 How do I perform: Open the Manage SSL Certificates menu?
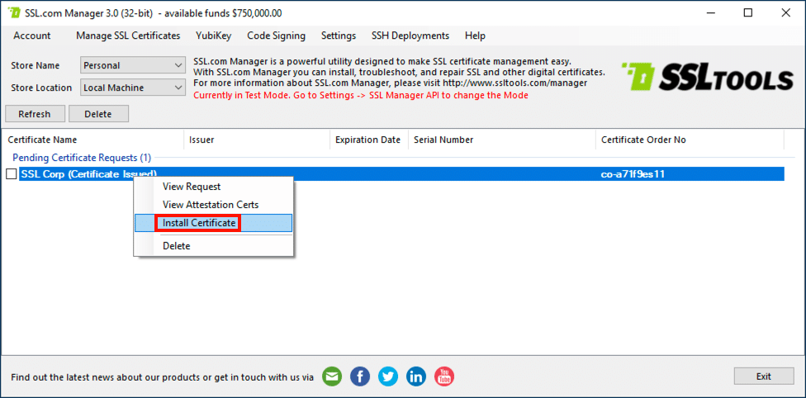[x=128, y=36]
